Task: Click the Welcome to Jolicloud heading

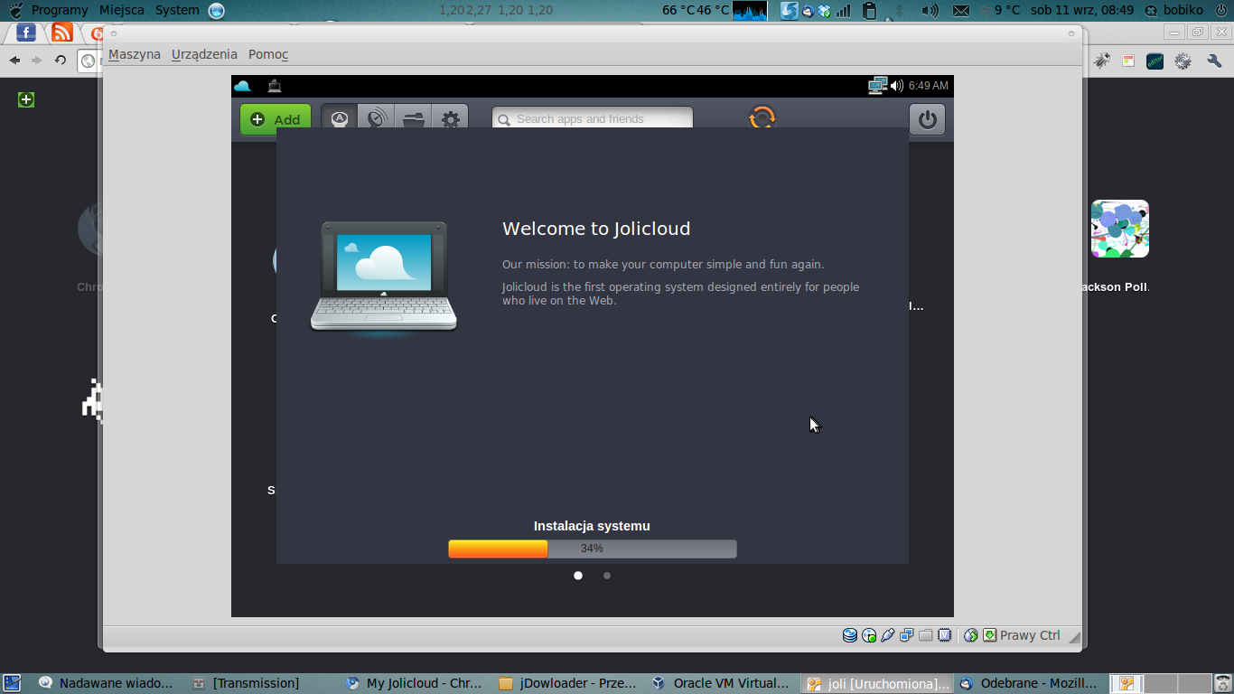Action: [x=596, y=229]
